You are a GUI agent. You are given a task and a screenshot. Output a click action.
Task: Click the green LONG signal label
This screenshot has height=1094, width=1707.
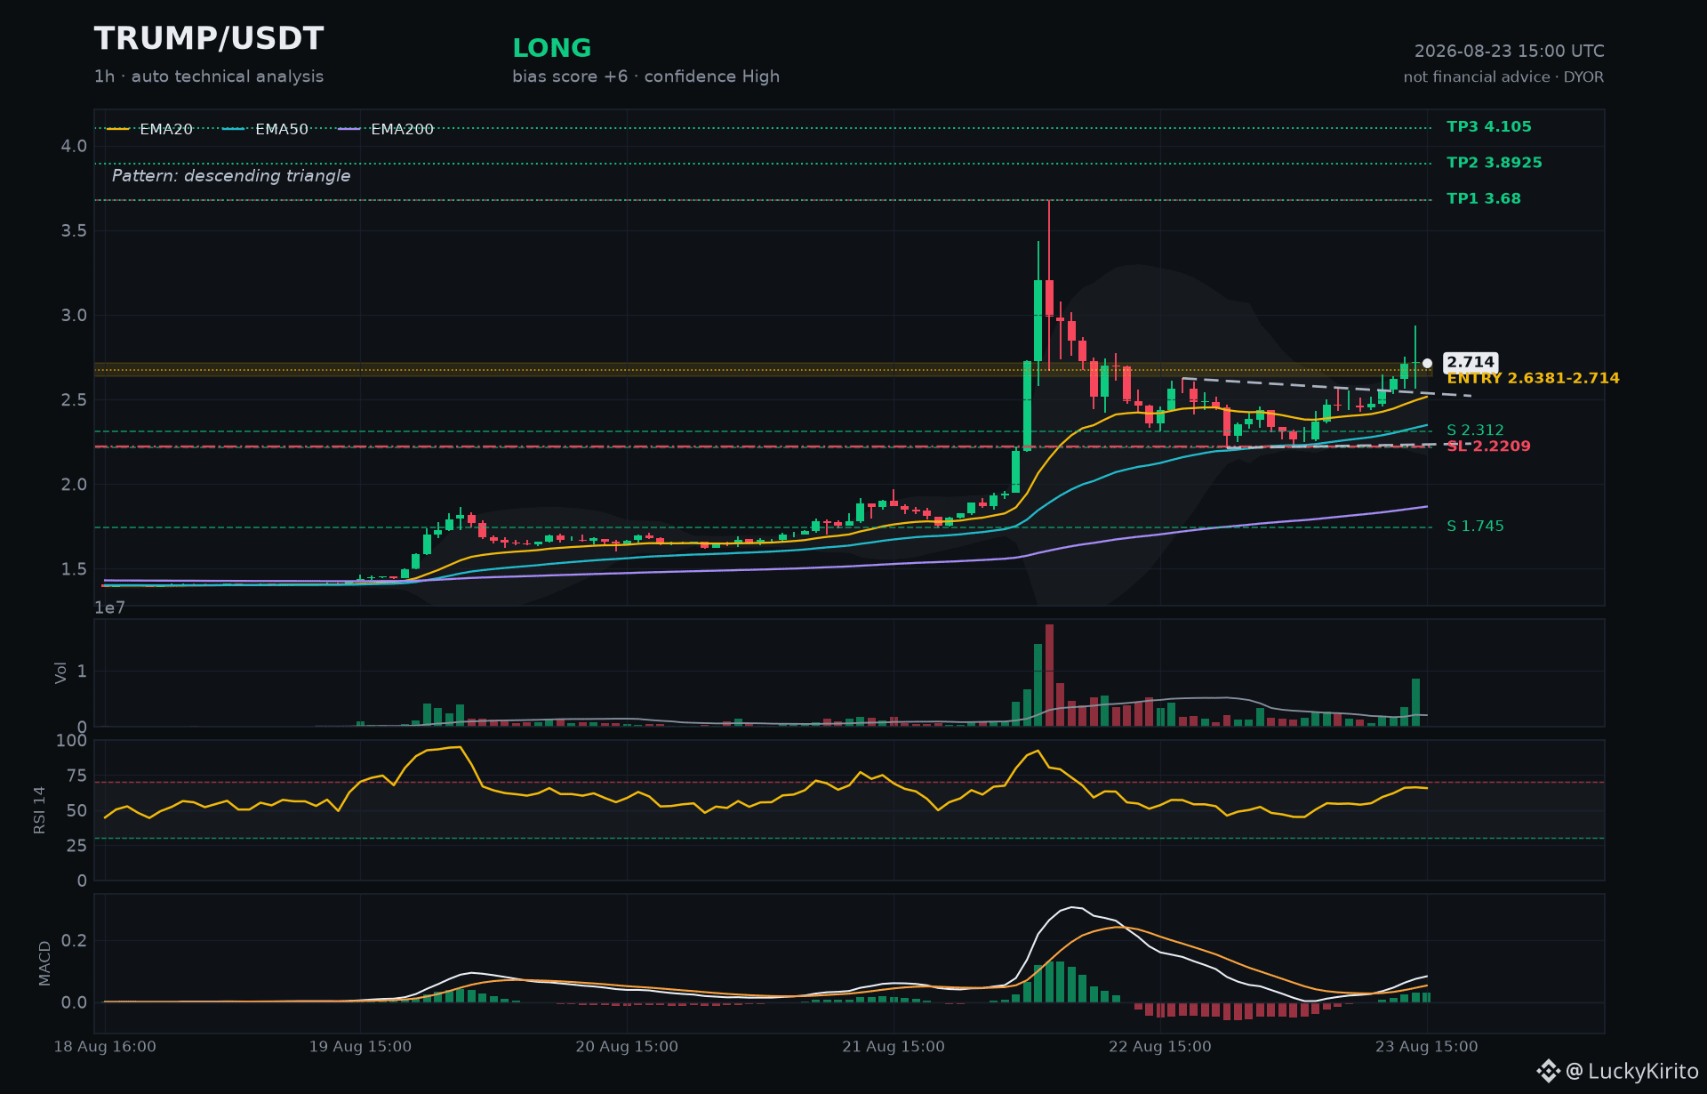point(552,48)
